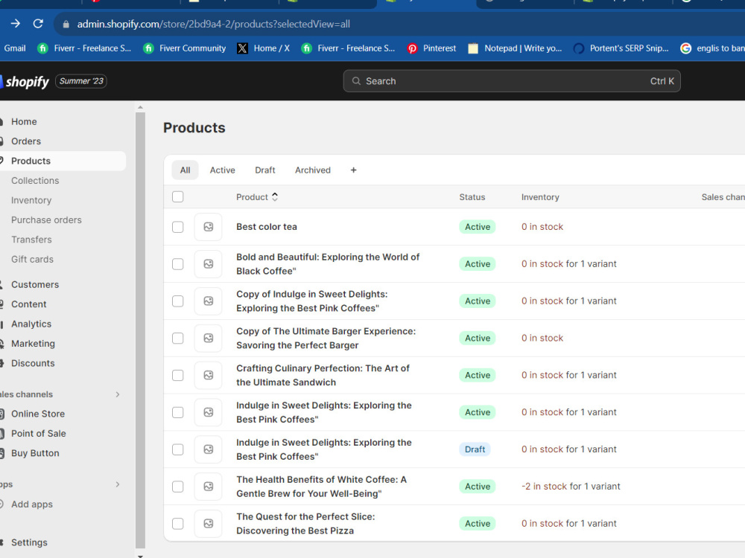Switch to the All tab
Viewport: 745px width, 558px height.
click(186, 170)
